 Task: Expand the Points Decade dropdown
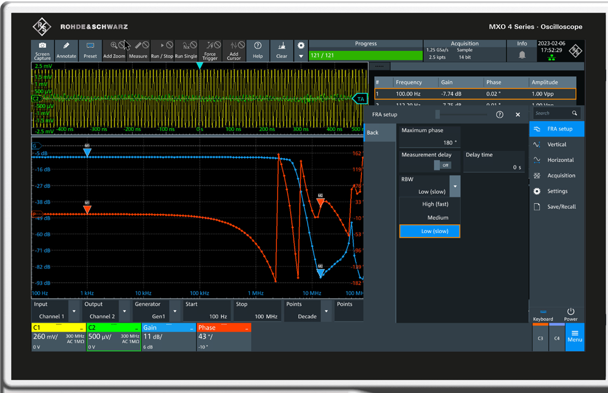(x=326, y=311)
